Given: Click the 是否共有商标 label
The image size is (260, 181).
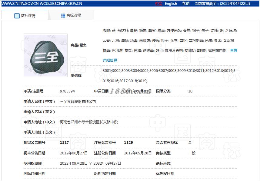Looking at the screenshot, I should [x=167, y=143].
